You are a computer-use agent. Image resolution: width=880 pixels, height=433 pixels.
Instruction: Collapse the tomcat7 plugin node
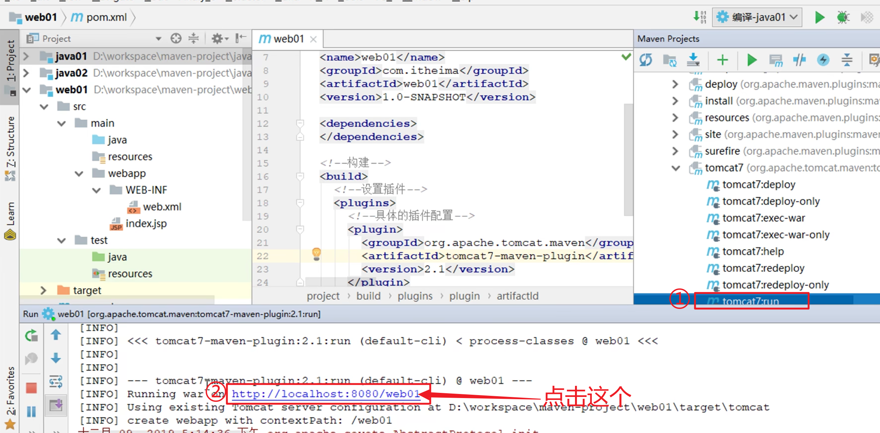point(676,168)
